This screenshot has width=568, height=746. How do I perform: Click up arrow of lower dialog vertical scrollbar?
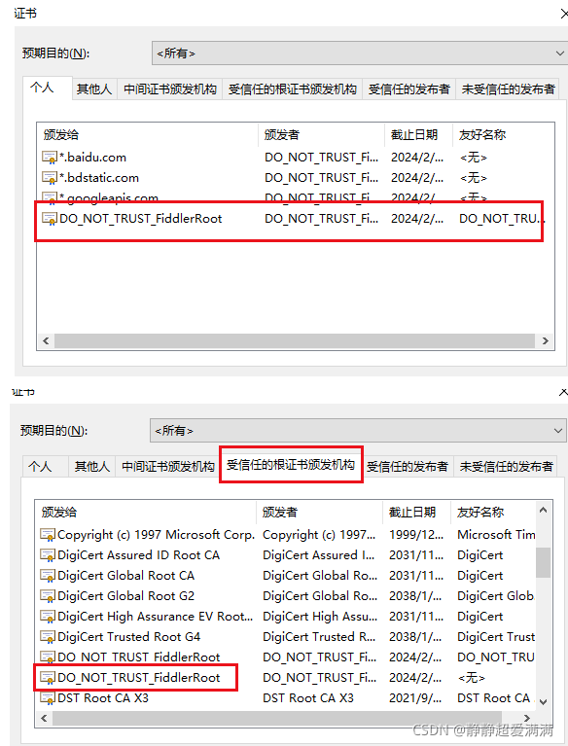544,510
